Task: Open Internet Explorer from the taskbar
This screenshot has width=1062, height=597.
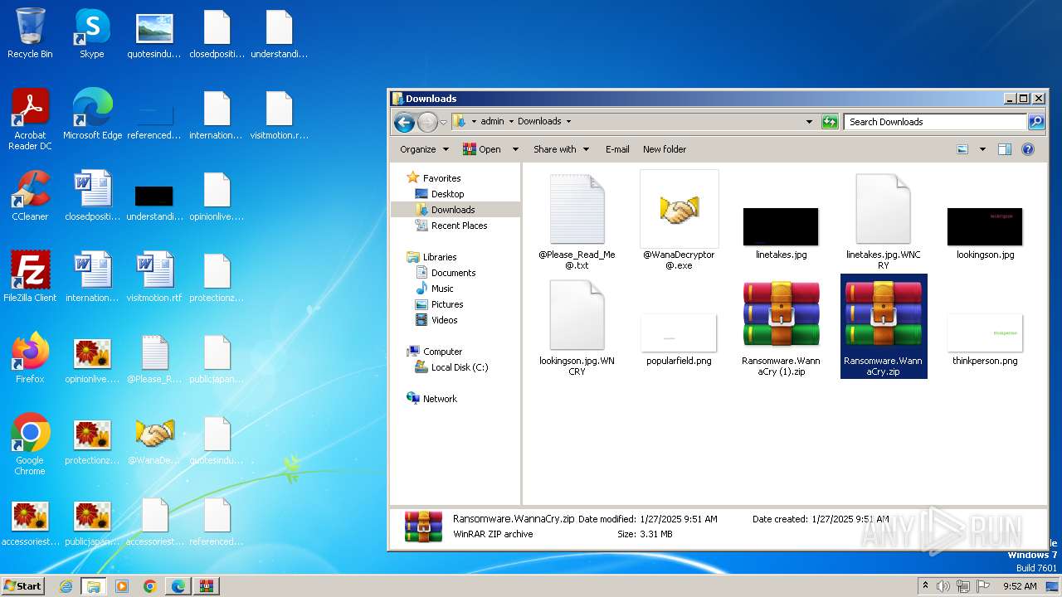Action: [x=66, y=586]
